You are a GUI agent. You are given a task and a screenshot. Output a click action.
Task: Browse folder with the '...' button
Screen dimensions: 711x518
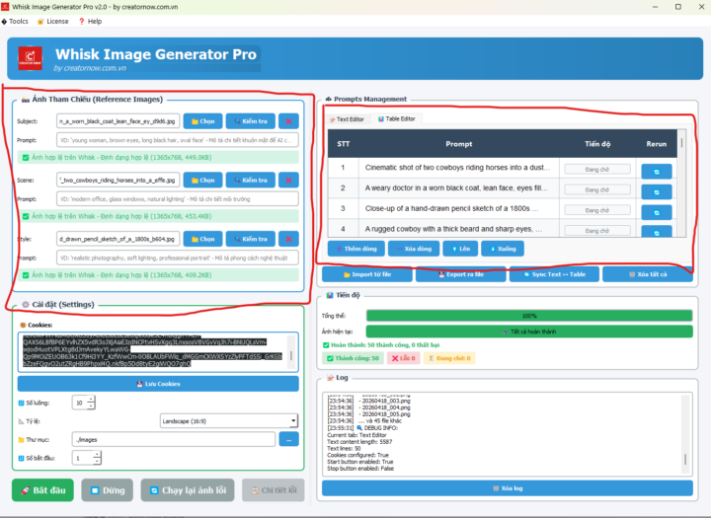pos(288,440)
